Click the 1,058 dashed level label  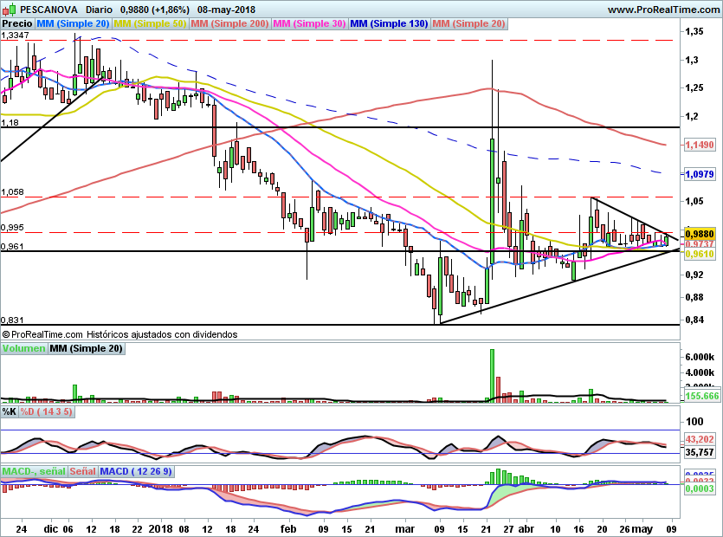12,192
